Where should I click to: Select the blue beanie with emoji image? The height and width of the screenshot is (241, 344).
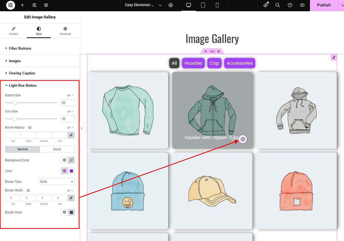128,191
